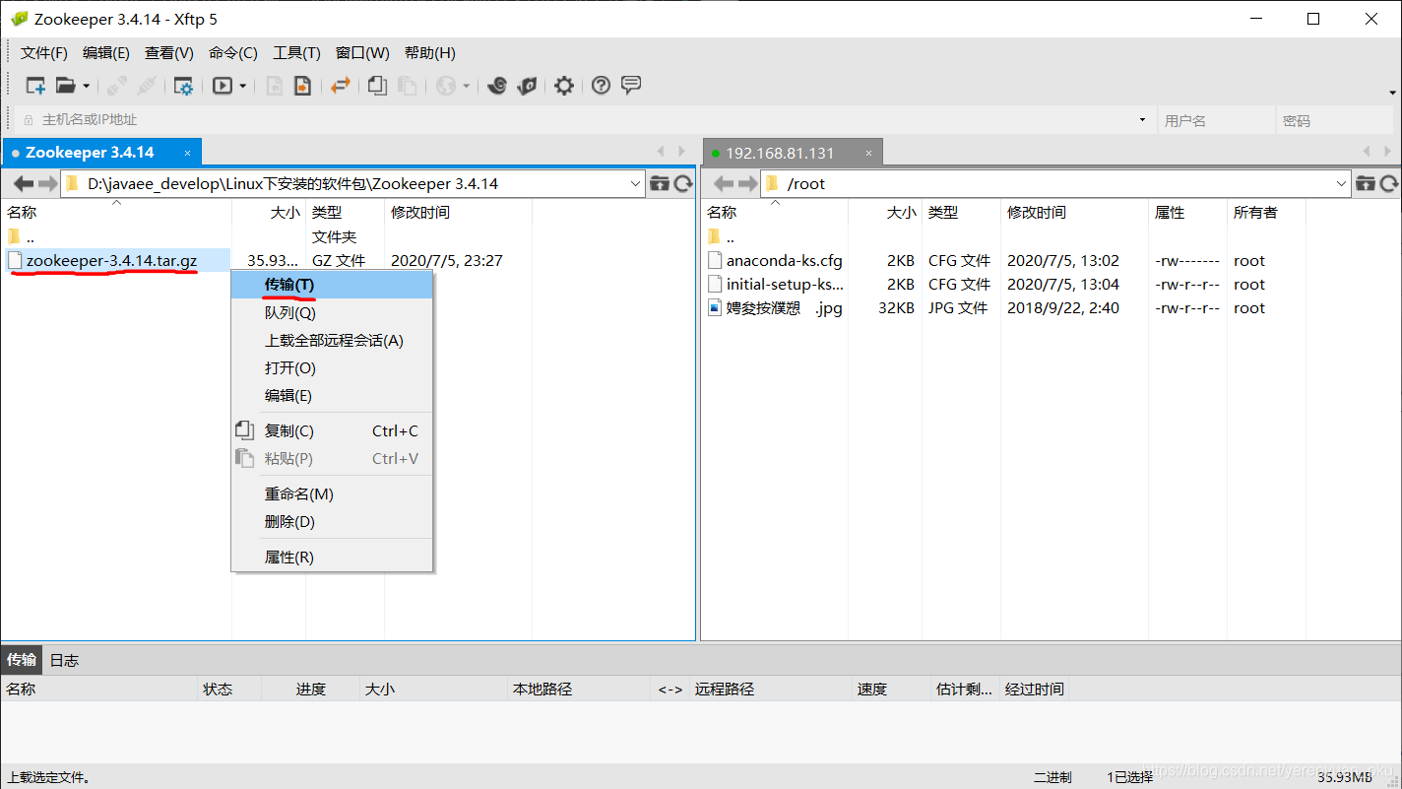Go forward in the remote /root pane

(747, 183)
